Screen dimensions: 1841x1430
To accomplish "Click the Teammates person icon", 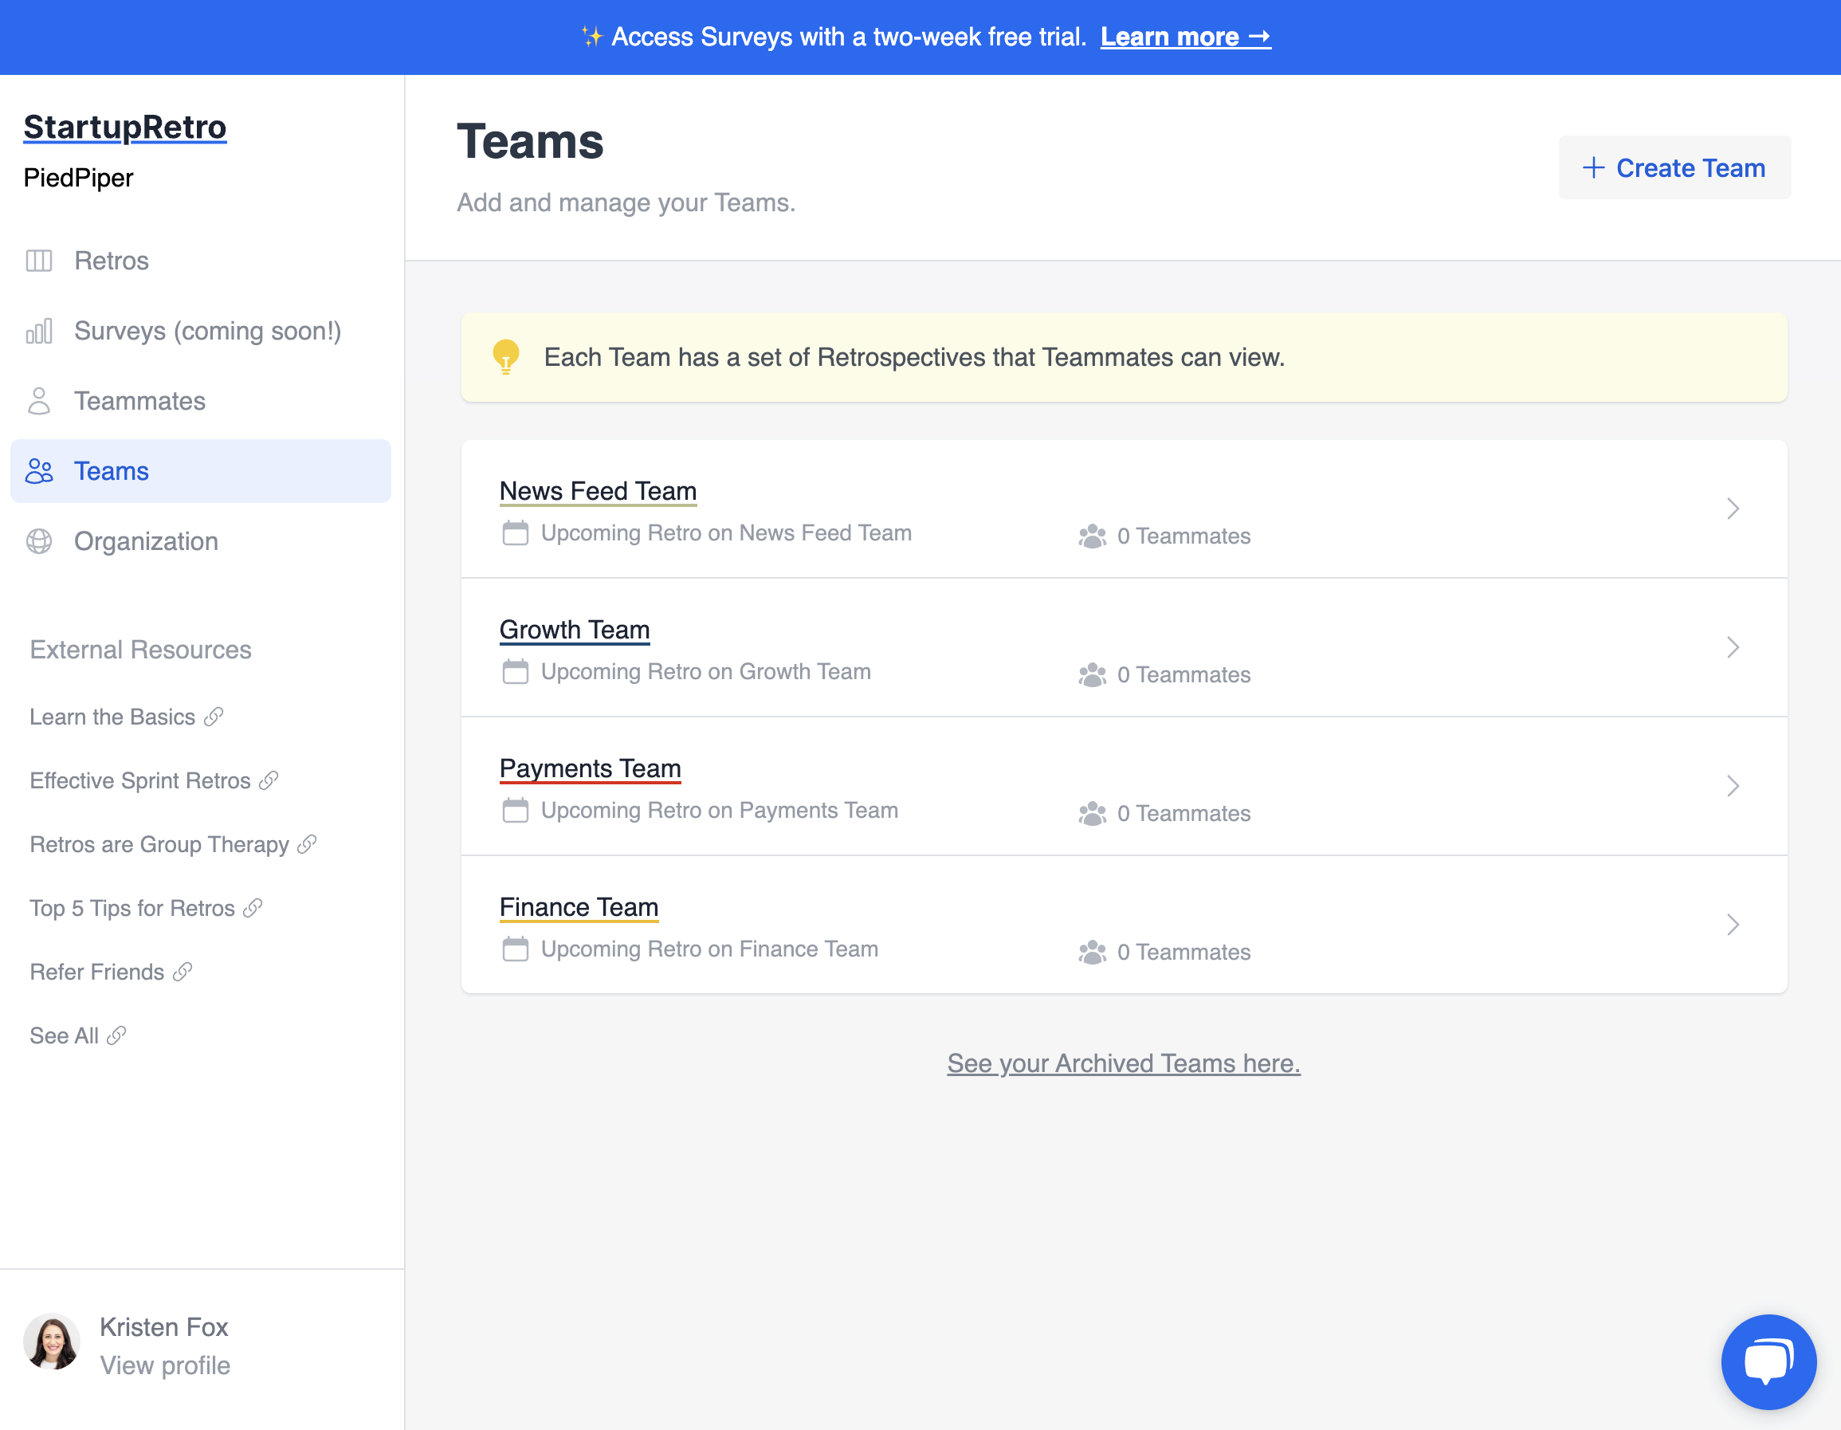I will tap(39, 402).
